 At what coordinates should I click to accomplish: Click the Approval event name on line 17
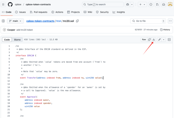(x=31, y=97)
